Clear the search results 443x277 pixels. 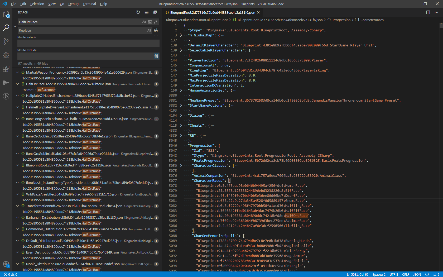coord(147,12)
